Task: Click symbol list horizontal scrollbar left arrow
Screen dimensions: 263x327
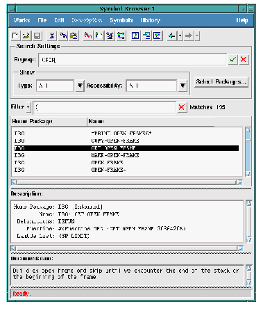Action: pos(14,182)
